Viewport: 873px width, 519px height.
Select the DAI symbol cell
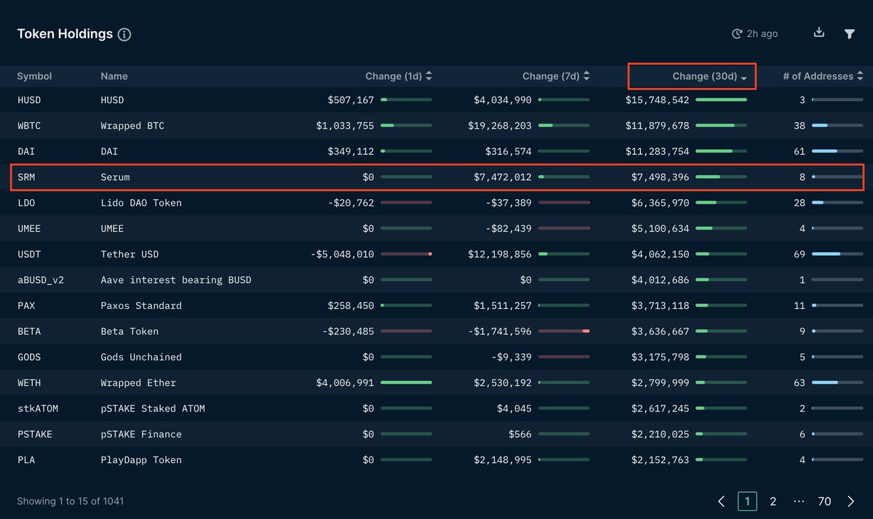(x=26, y=152)
